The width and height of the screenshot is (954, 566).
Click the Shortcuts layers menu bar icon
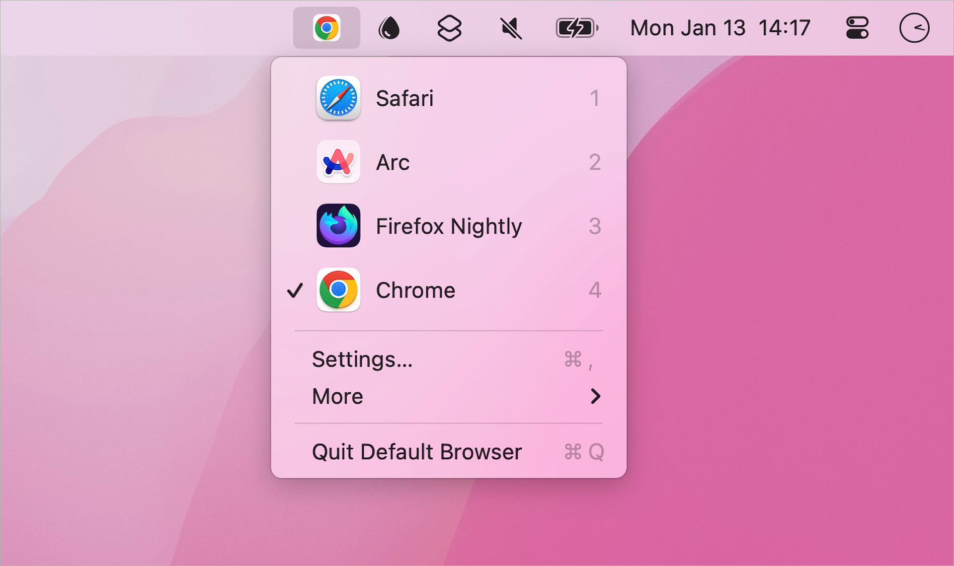(x=449, y=28)
